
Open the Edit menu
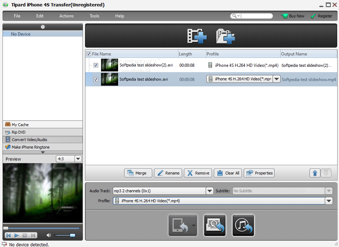(x=40, y=16)
